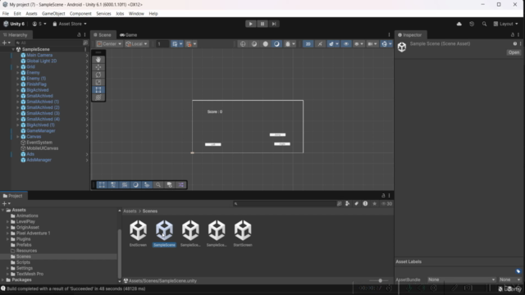
Task: Open the Local handle rotation dropdown
Action: tap(137, 43)
